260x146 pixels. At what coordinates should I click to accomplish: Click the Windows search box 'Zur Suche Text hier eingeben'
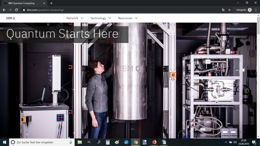pos(42,142)
